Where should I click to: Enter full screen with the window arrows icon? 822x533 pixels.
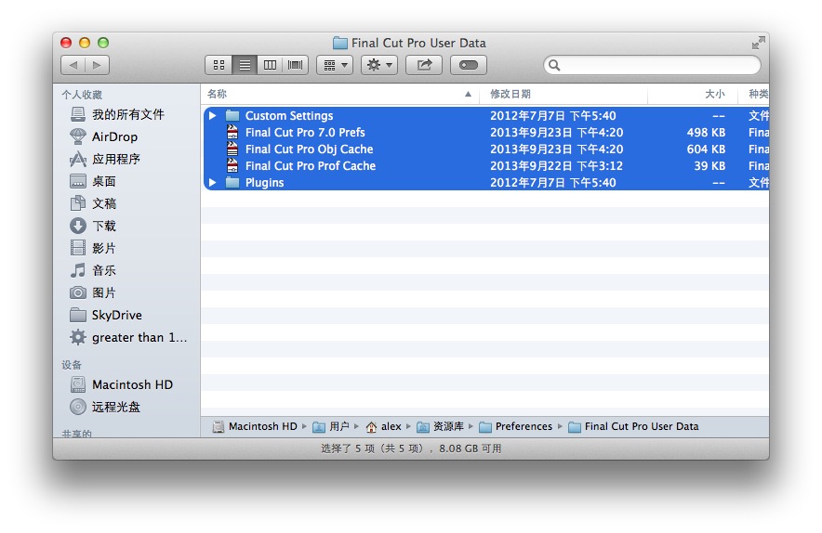click(758, 43)
